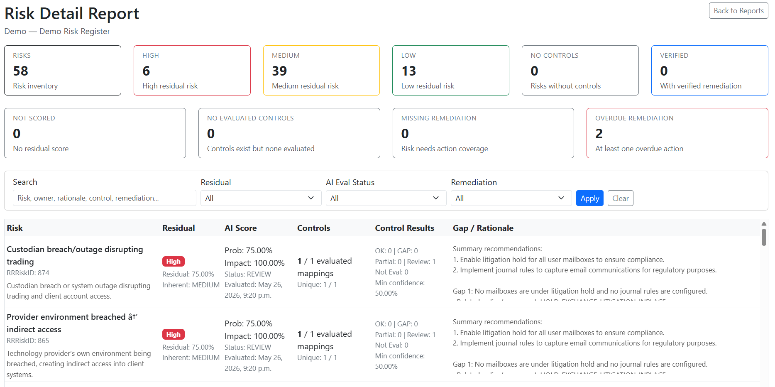Focus the Search risks input field

pos(104,198)
